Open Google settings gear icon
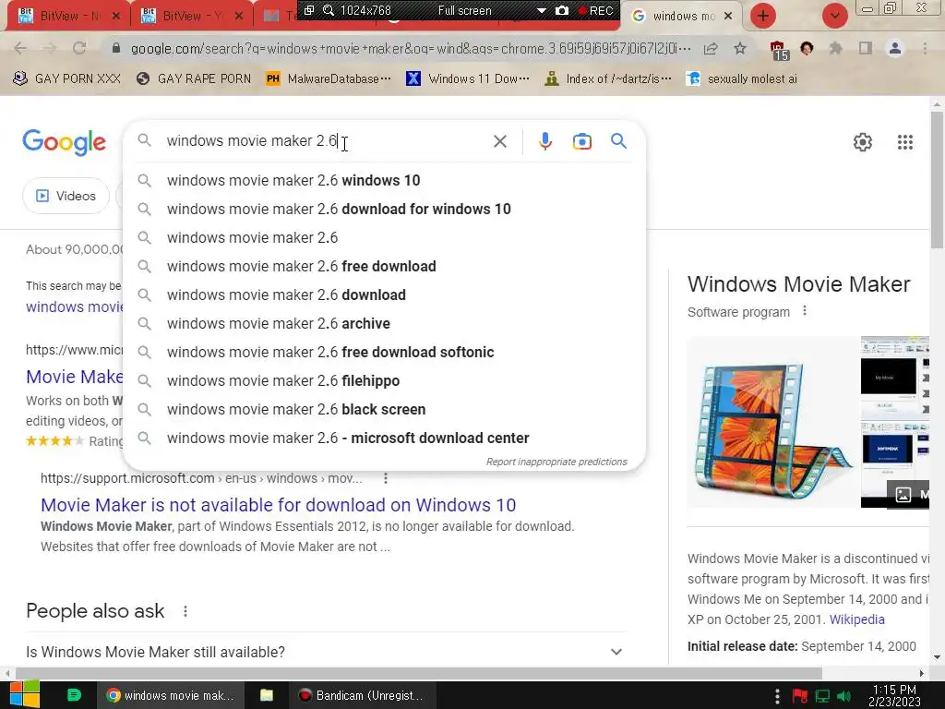Image resolution: width=945 pixels, height=709 pixels. point(863,141)
